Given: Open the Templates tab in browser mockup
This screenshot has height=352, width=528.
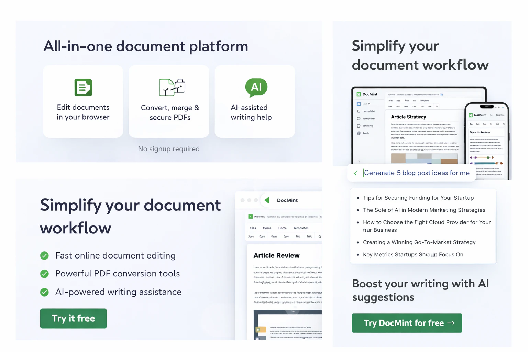Looking at the screenshot, I should pos(301,228).
